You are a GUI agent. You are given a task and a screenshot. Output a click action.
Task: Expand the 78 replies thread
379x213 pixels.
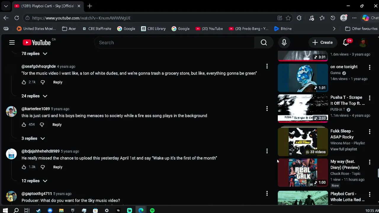(x=34, y=54)
